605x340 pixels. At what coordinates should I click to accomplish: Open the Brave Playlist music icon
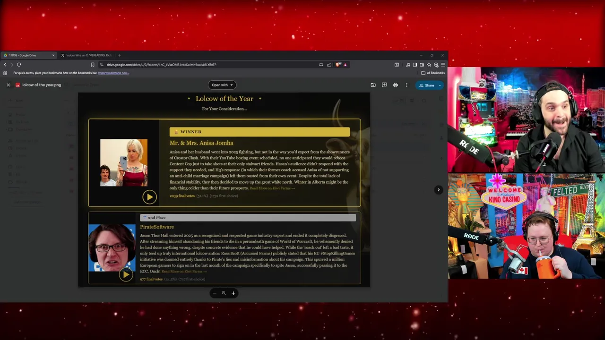click(x=408, y=65)
